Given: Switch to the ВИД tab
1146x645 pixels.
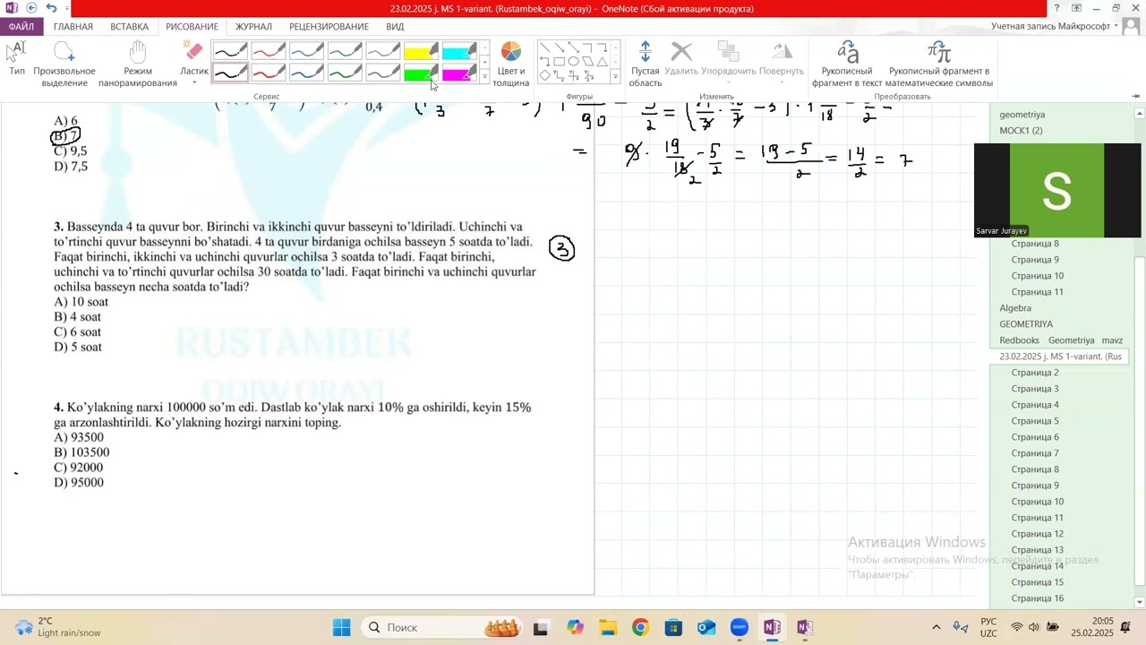Looking at the screenshot, I should click(x=395, y=27).
